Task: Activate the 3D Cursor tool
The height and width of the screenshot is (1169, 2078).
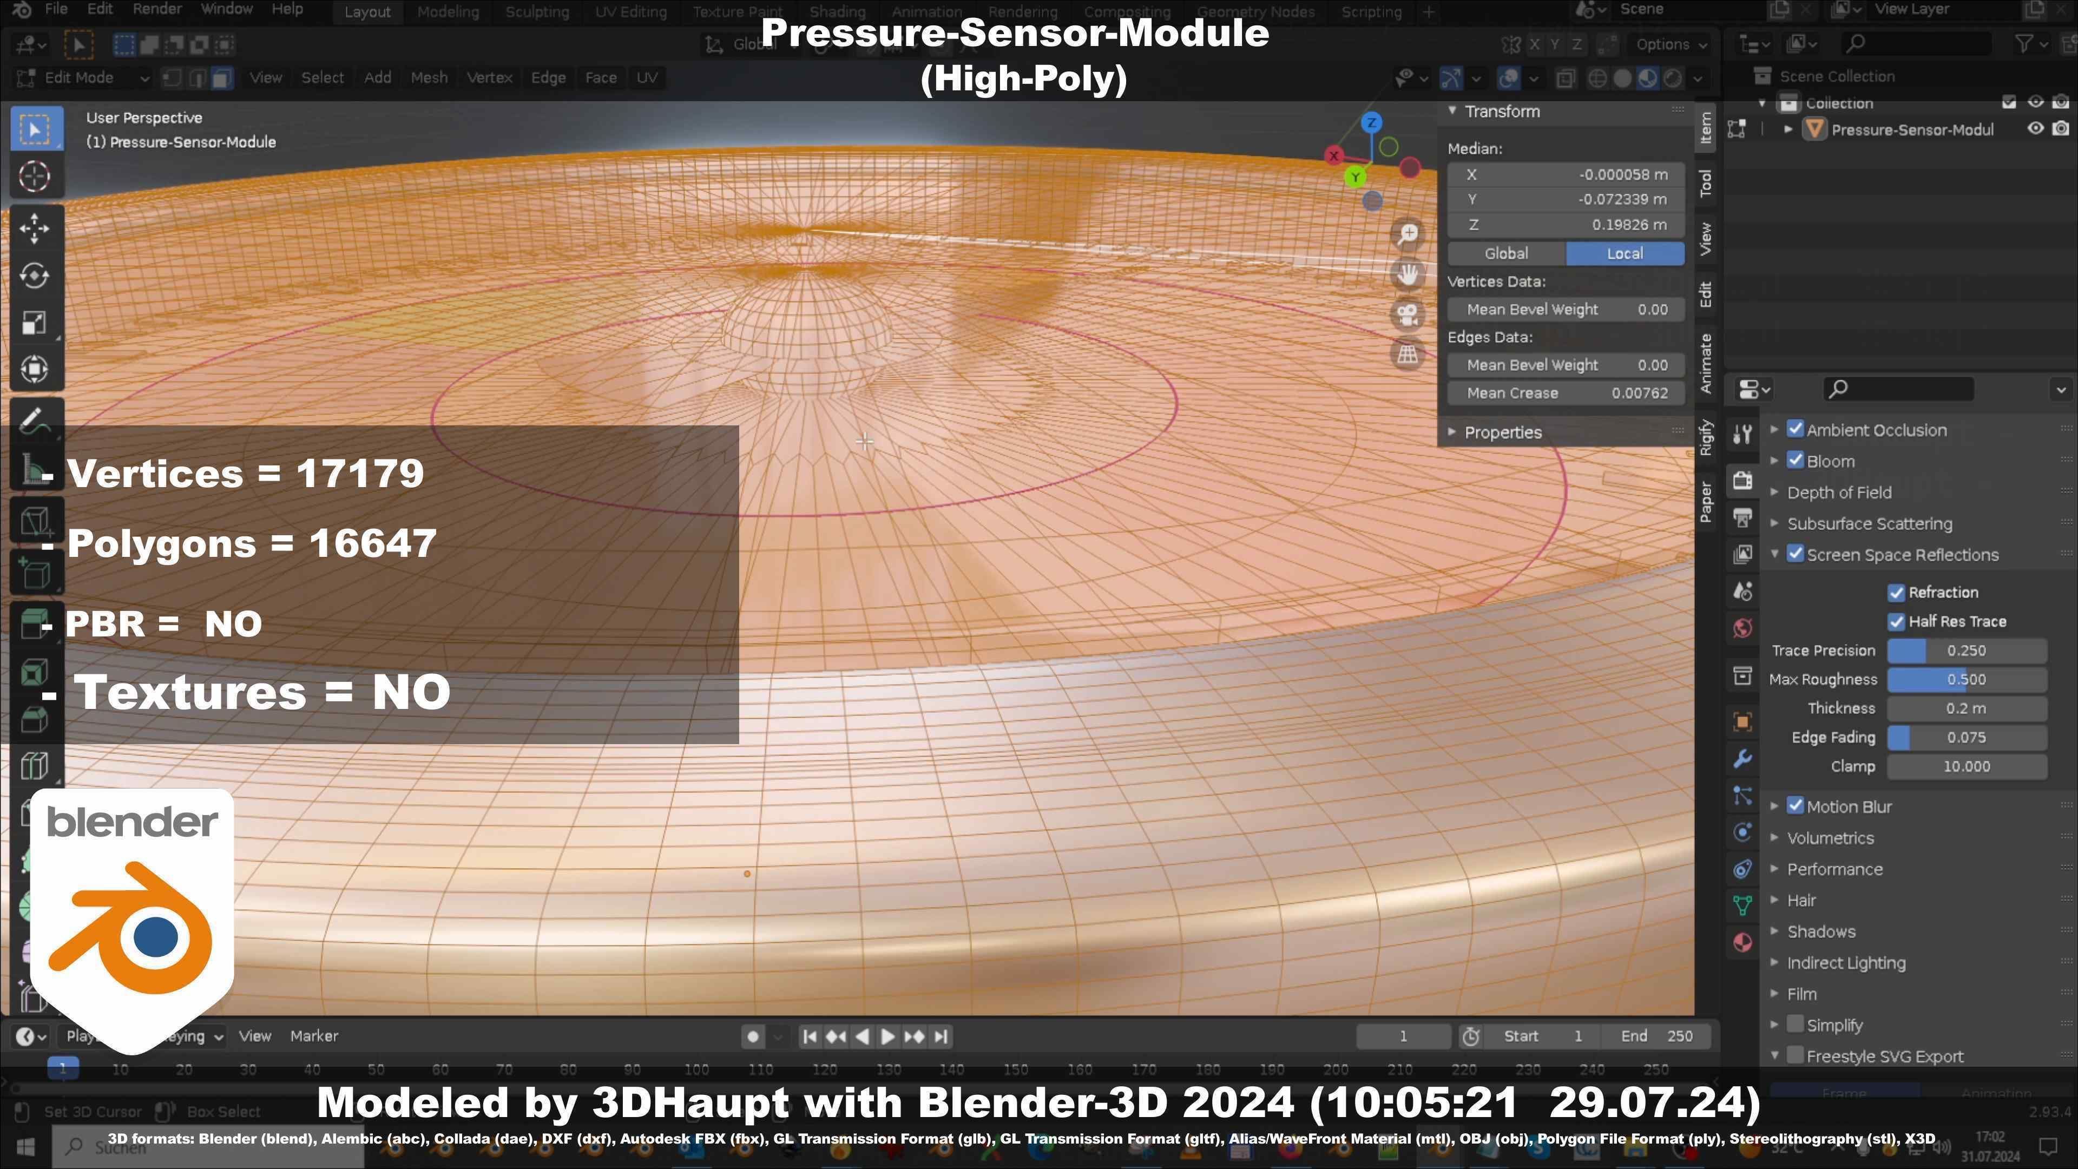Action: click(x=35, y=176)
